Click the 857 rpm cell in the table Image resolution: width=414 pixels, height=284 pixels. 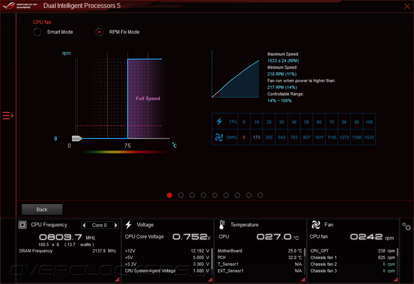click(306, 137)
